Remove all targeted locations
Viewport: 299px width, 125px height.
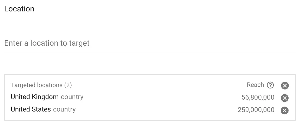(285, 85)
